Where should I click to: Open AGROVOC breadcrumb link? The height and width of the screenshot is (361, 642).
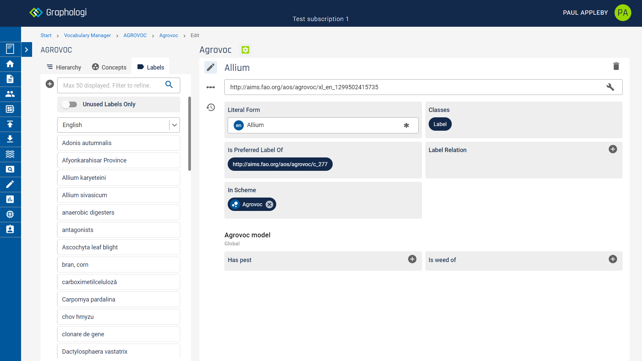[x=135, y=35]
